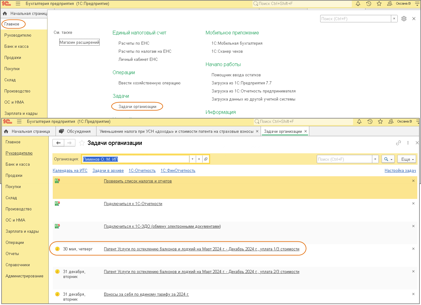Open Взносы за себя по единому тарифу task
Screen dimensions: 421x305
point(146,294)
